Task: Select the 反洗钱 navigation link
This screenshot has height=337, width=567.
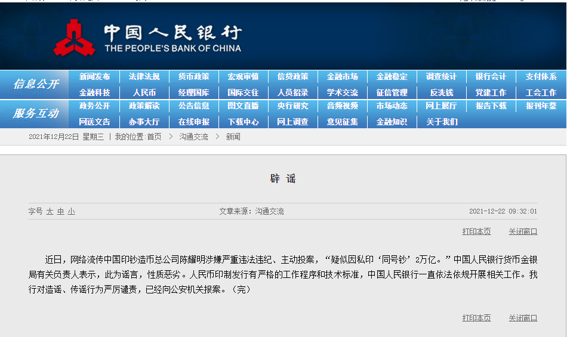Action: [441, 92]
